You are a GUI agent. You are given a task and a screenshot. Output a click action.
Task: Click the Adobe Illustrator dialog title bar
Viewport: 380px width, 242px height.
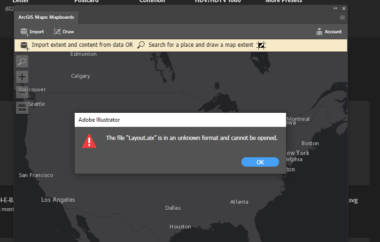tap(180, 120)
